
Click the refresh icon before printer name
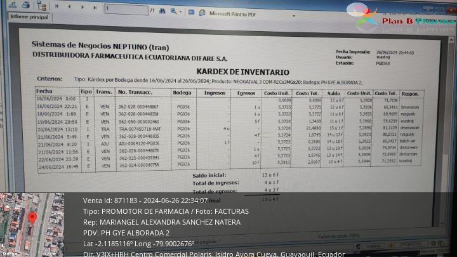coord(202,13)
